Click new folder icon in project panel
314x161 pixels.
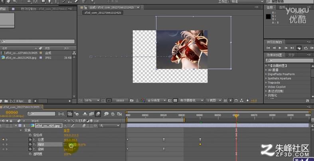pos(6,101)
